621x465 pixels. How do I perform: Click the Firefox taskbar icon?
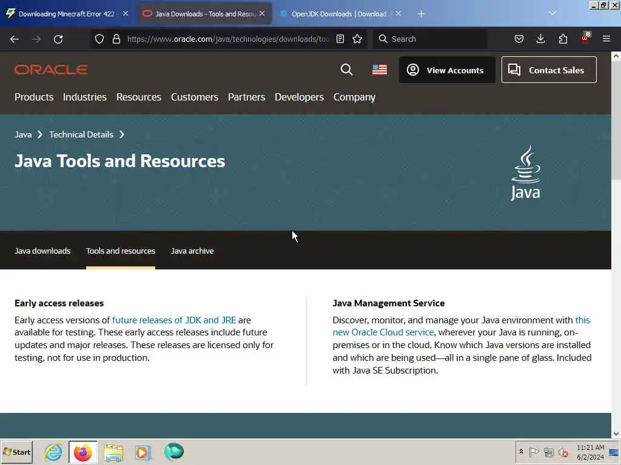coord(82,452)
